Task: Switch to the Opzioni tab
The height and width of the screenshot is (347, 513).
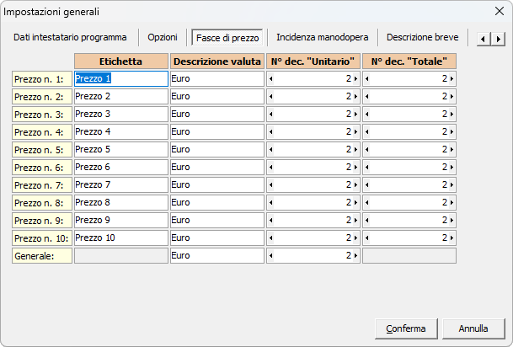Action: (x=163, y=37)
